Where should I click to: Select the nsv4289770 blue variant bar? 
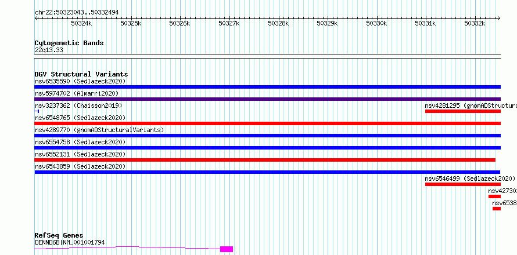click(x=267, y=136)
